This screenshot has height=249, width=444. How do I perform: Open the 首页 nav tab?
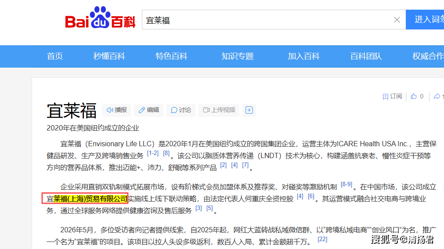[55, 56]
